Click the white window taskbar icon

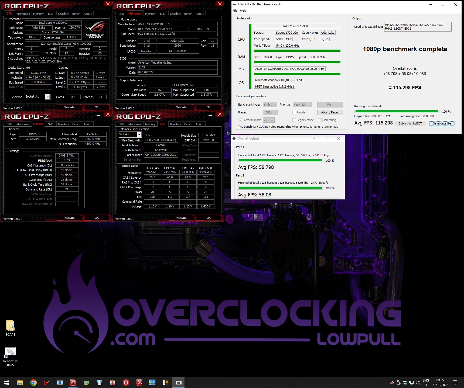coord(60,382)
